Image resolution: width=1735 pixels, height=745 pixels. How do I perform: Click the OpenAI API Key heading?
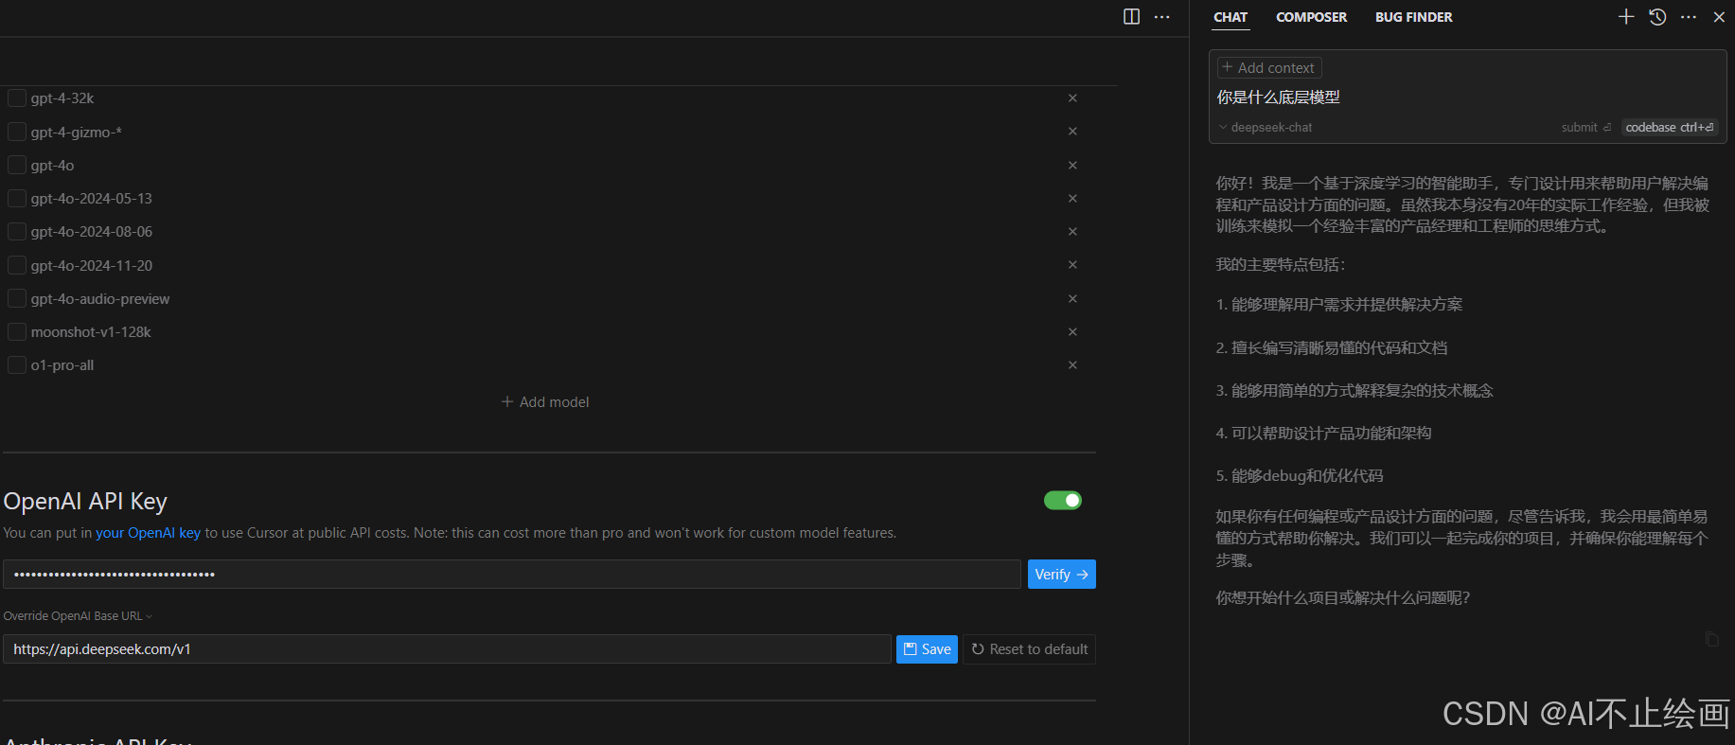[85, 502]
